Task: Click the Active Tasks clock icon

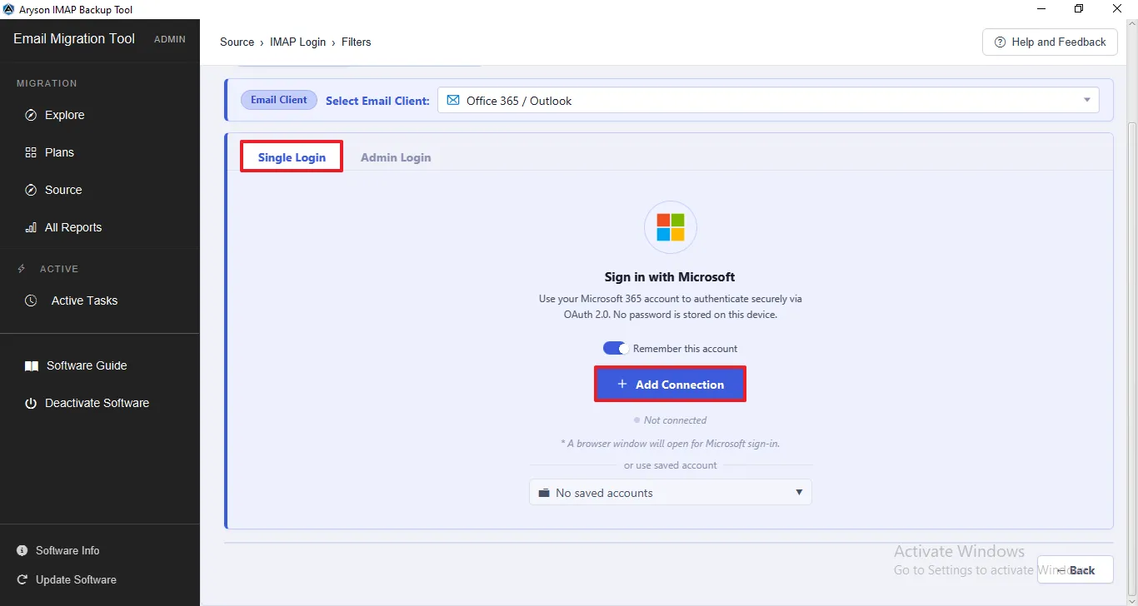Action: [x=31, y=301]
